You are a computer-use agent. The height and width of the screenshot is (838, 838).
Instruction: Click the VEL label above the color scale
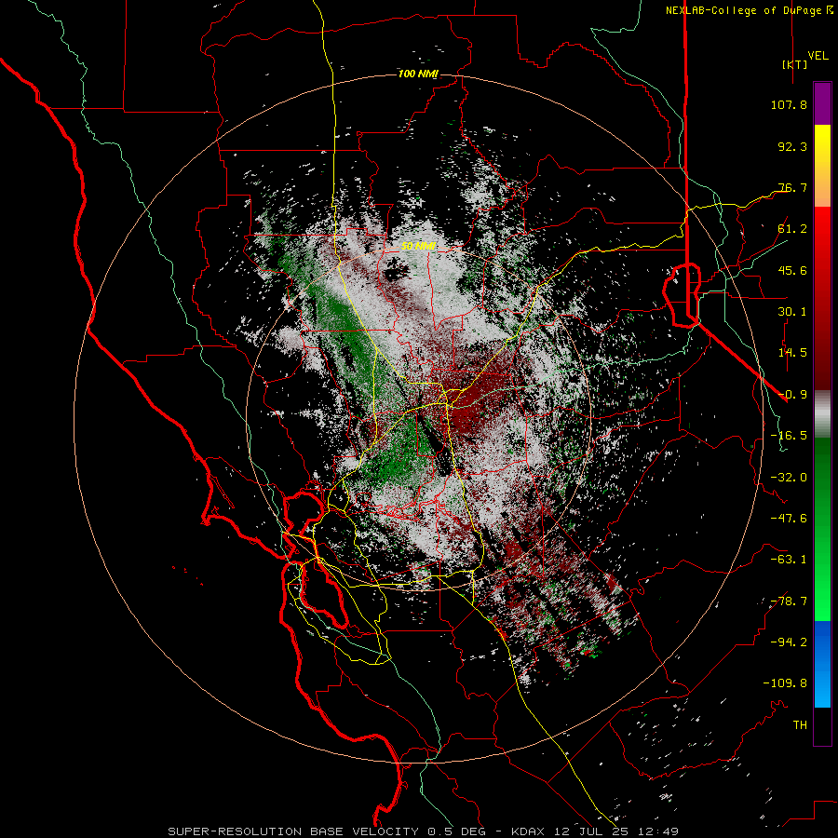click(818, 56)
